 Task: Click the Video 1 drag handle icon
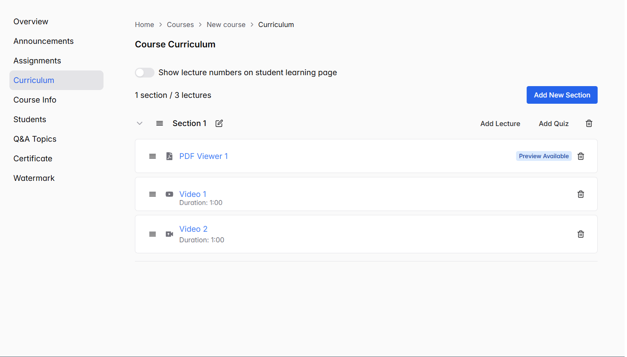coord(153,194)
